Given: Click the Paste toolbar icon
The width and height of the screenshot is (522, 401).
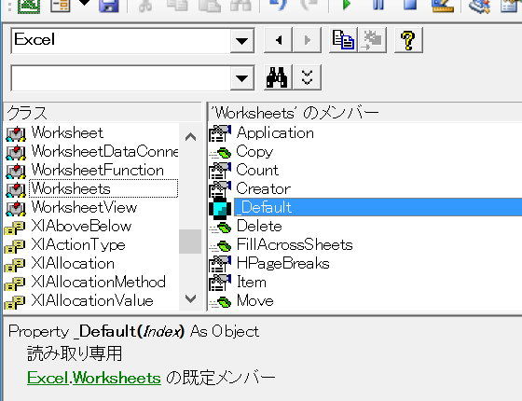Looking at the screenshot, I should [x=209, y=6].
